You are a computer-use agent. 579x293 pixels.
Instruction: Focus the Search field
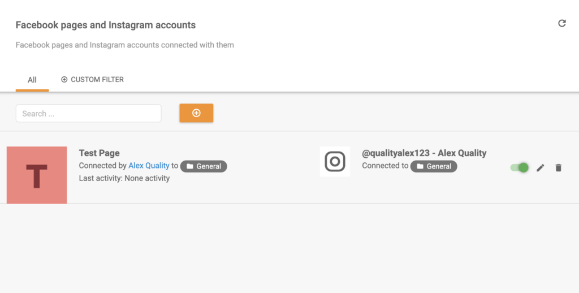[88, 113]
